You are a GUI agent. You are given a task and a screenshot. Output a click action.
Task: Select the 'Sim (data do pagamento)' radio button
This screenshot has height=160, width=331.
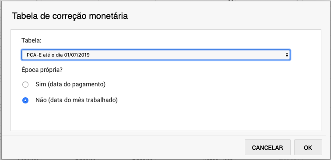click(25, 85)
